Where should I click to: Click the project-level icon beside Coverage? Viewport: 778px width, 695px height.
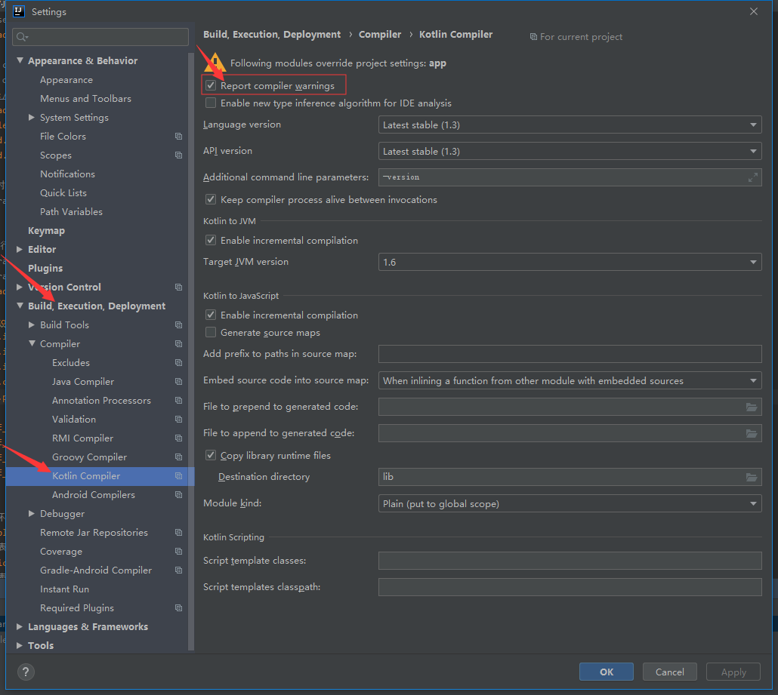178,551
